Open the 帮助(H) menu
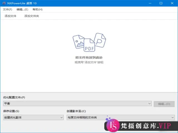This screenshot has width=178, height=133. 38,9
